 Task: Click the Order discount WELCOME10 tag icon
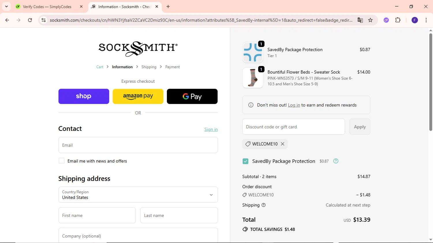click(x=245, y=195)
